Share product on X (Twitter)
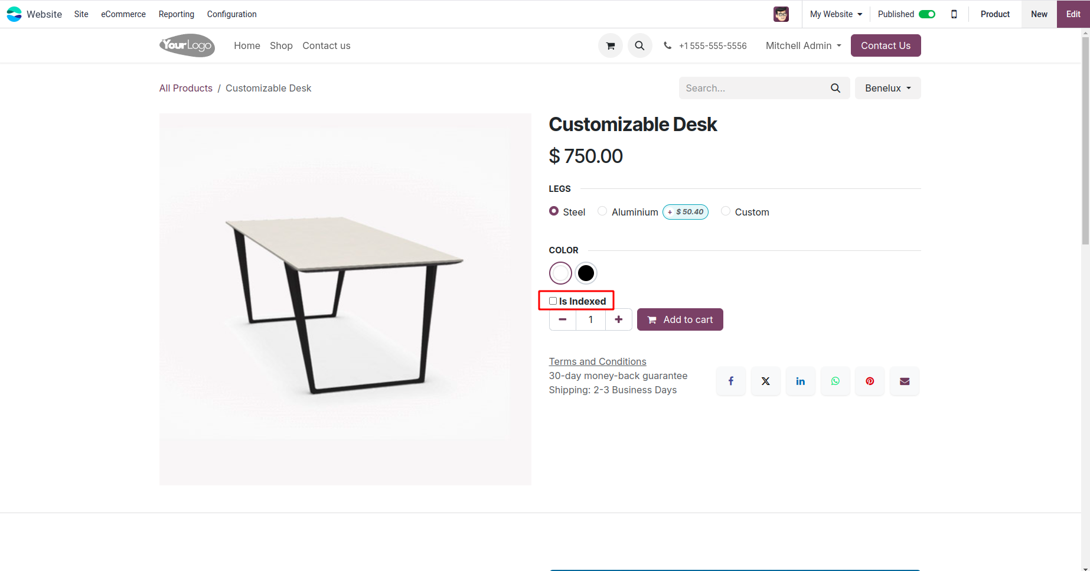Screen dimensions: 1090x571 (766, 381)
